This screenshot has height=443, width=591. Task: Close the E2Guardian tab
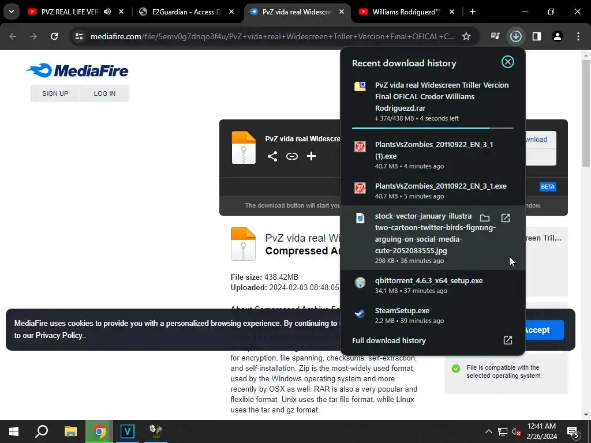tap(231, 12)
